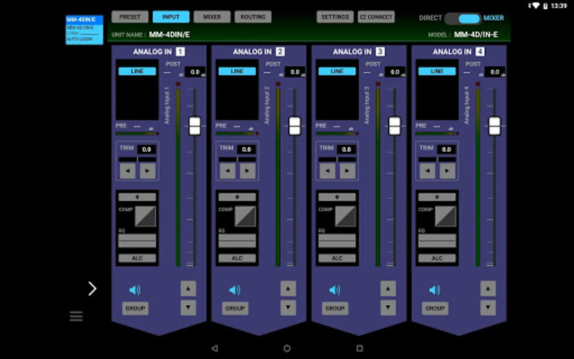
Task: Raise Analog In 4 fader with up arrow
Action: (488, 288)
